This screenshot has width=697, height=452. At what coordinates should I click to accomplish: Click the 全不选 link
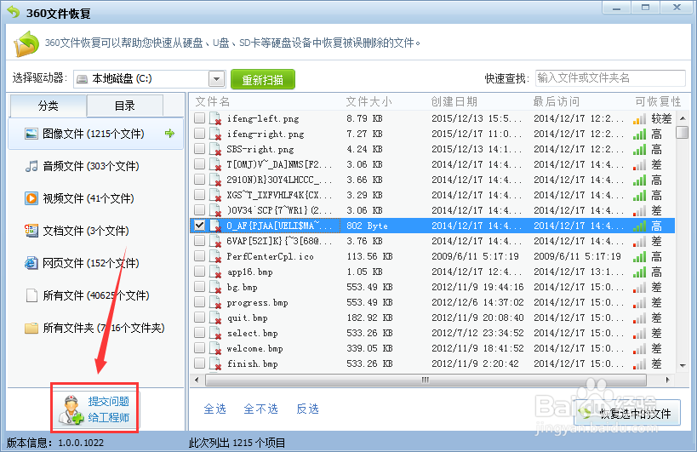[x=260, y=409]
